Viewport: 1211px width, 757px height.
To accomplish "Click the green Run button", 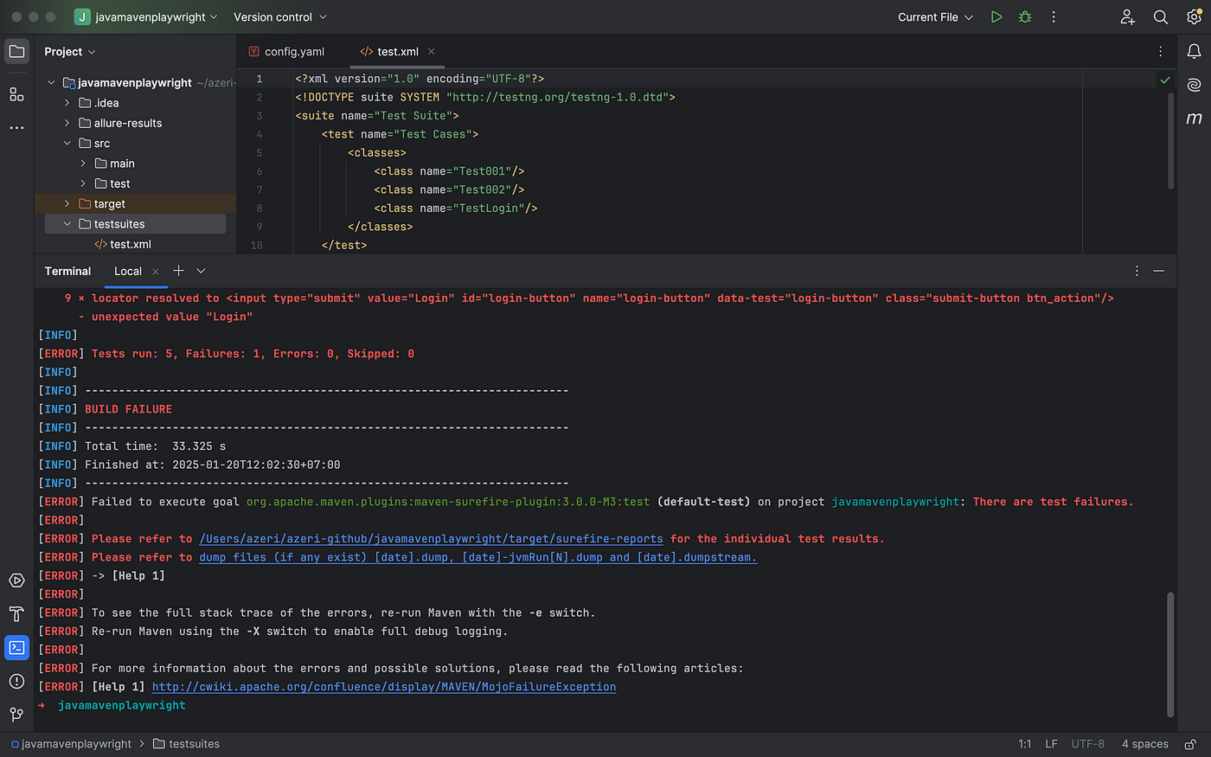I will (996, 16).
